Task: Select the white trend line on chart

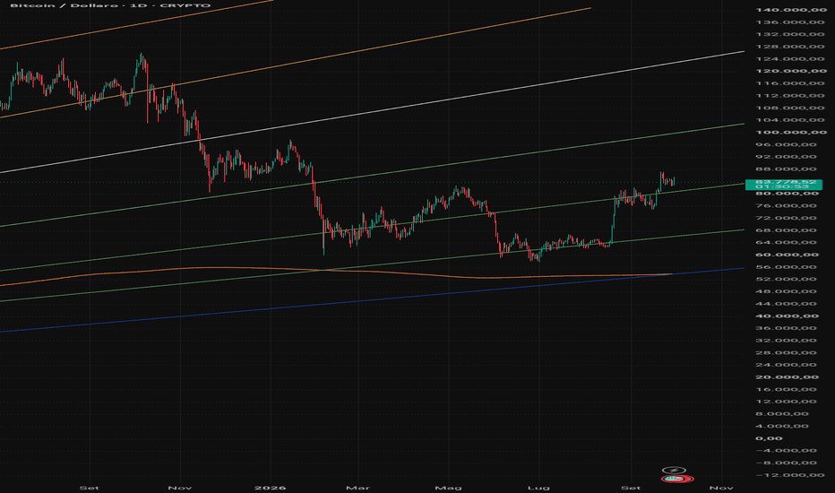Action: [x=373, y=112]
